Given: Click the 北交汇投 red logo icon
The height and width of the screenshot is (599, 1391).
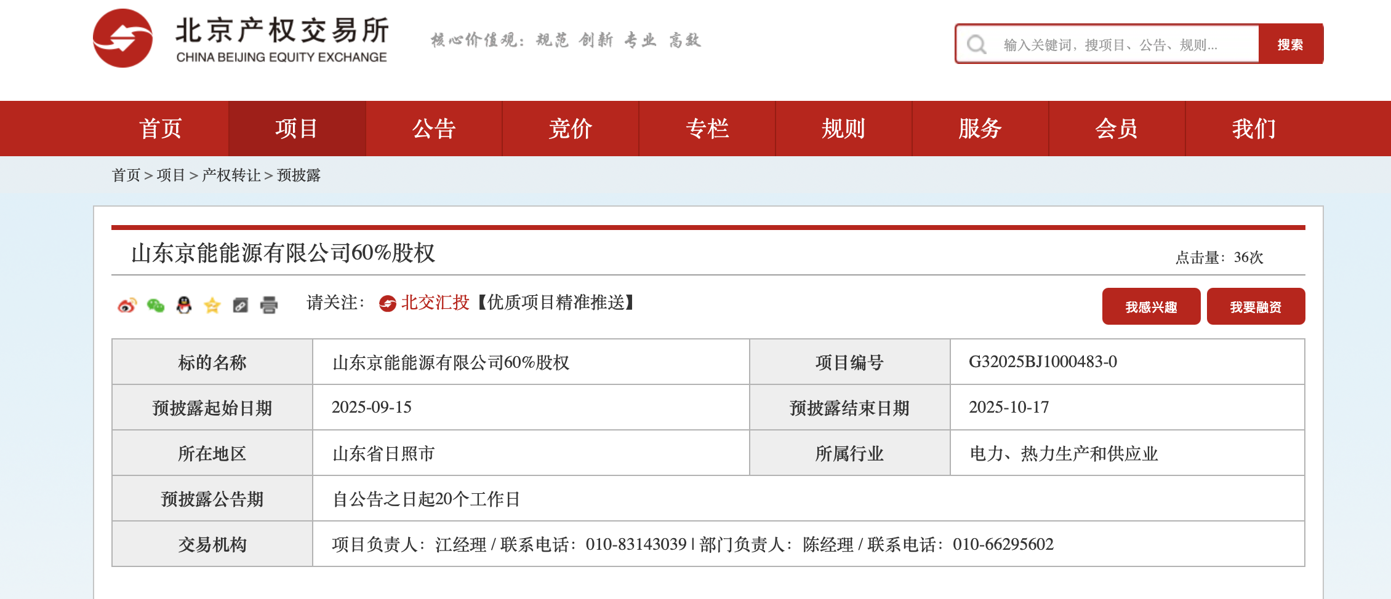Looking at the screenshot, I should pyautogui.click(x=387, y=303).
